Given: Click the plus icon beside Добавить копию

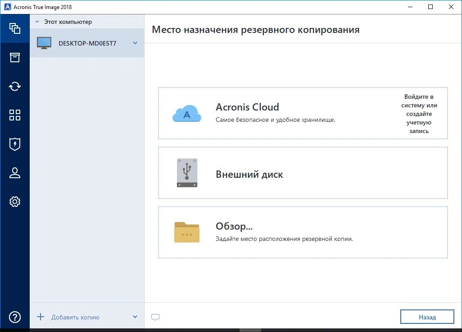Looking at the screenshot, I should tap(41, 317).
